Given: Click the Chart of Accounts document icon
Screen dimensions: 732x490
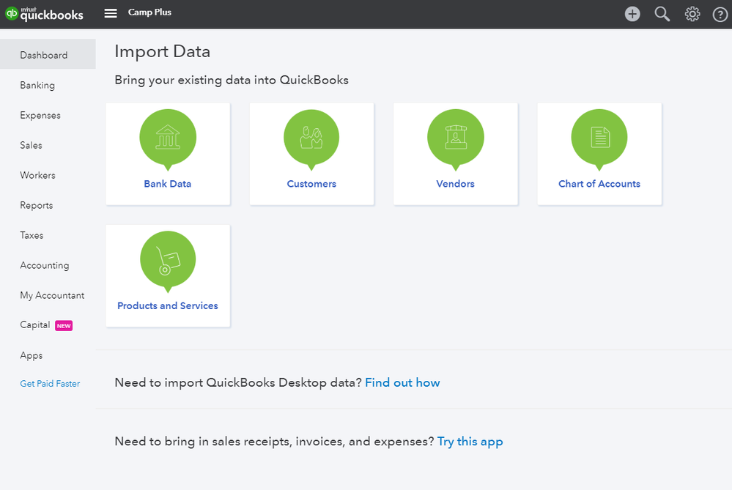Looking at the screenshot, I should [599, 138].
